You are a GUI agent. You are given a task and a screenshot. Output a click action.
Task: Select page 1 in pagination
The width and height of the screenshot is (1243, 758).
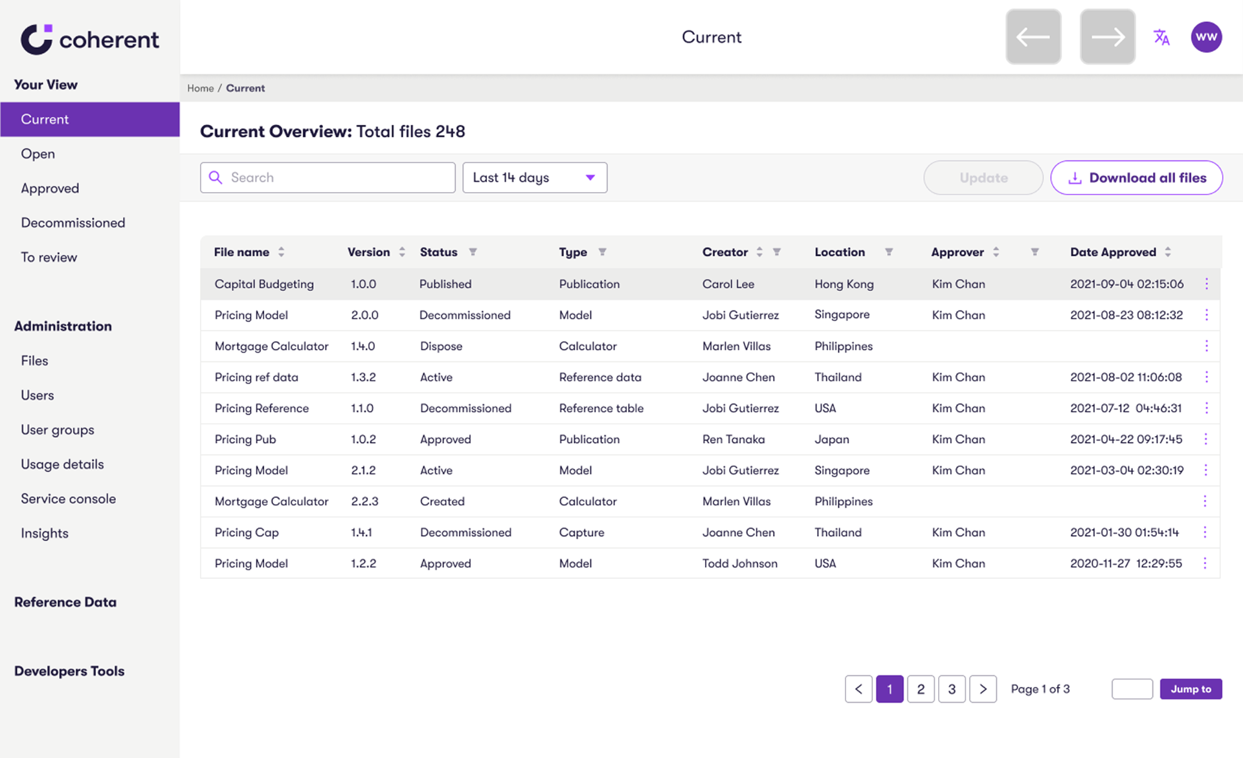pos(890,689)
